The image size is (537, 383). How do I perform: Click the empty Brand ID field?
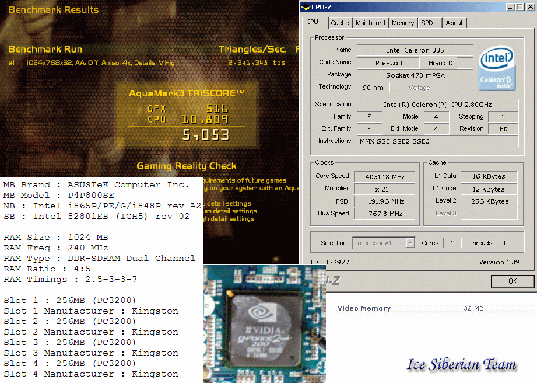click(465, 63)
